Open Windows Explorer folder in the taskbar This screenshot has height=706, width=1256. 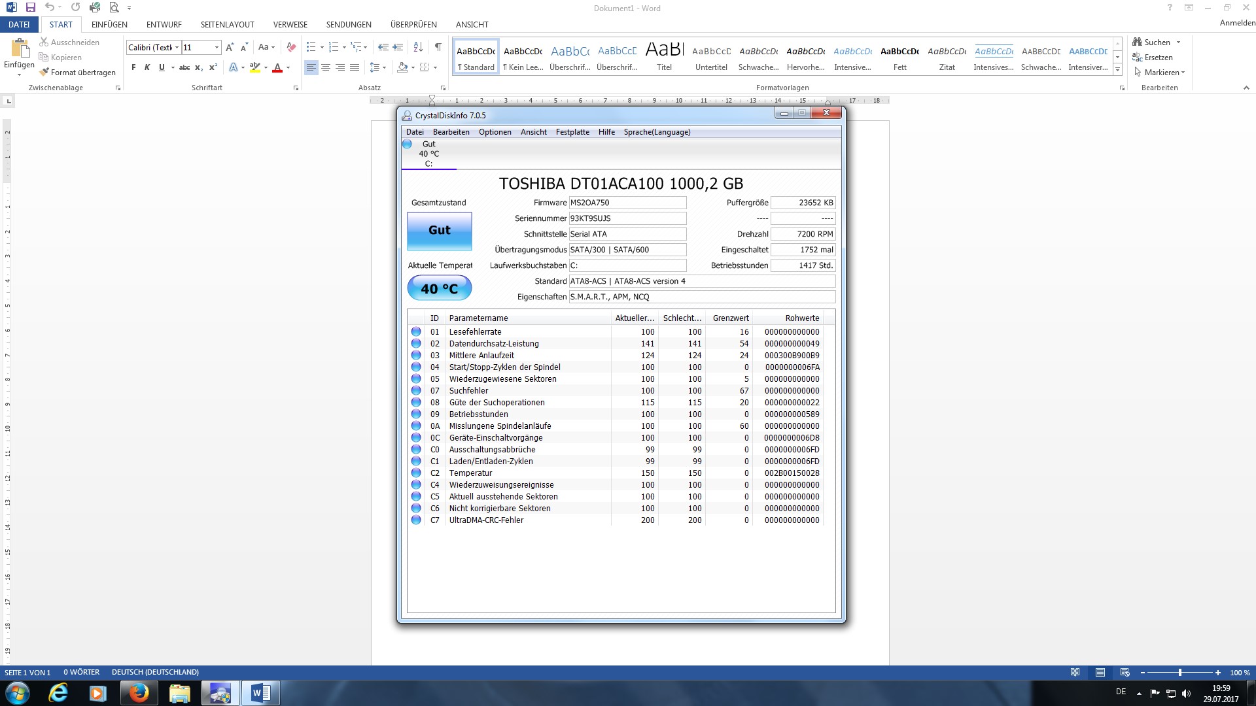179,693
